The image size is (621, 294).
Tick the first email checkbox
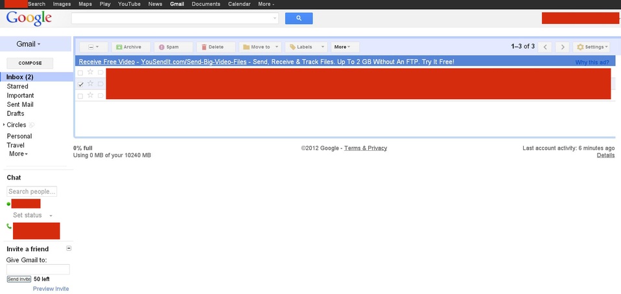tap(80, 73)
